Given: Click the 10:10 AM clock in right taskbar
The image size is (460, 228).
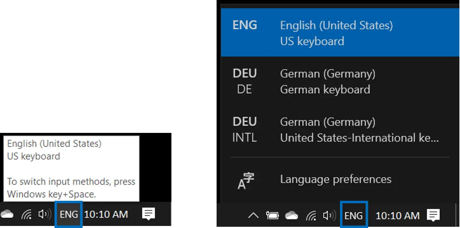Looking at the screenshot, I should [397, 216].
